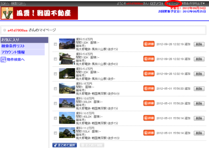Open the 検索条件リスト sidebar tab
The width and height of the screenshot is (209, 148).
pos(22,46)
